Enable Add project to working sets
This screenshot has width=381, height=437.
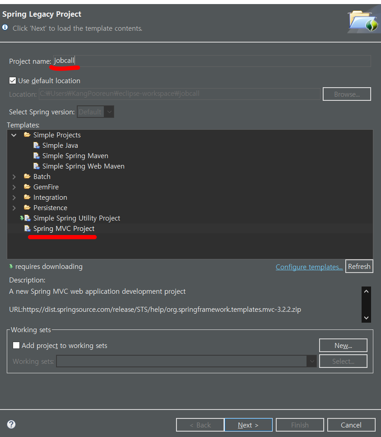16,345
